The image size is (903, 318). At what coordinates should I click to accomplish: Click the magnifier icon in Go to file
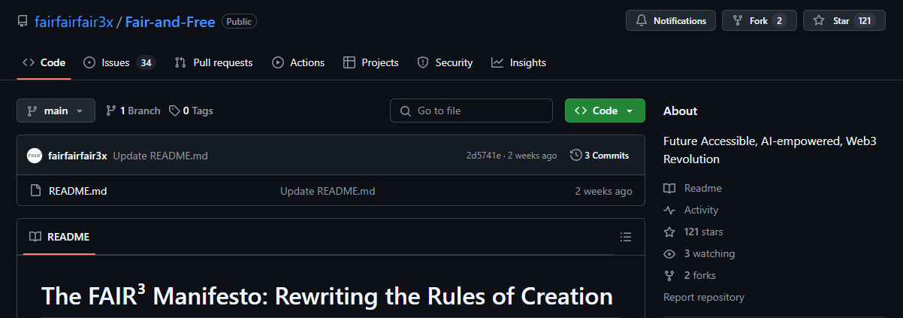pos(405,111)
